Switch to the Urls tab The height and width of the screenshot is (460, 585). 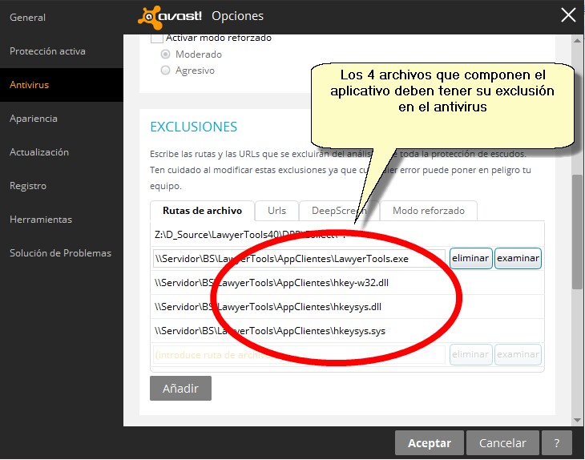point(276,211)
